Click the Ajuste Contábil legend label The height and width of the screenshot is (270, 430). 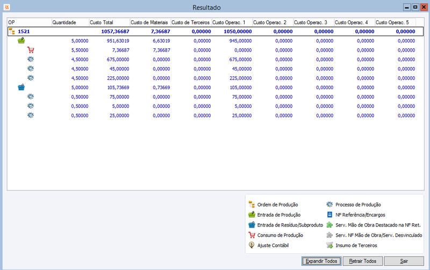(273, 245)
